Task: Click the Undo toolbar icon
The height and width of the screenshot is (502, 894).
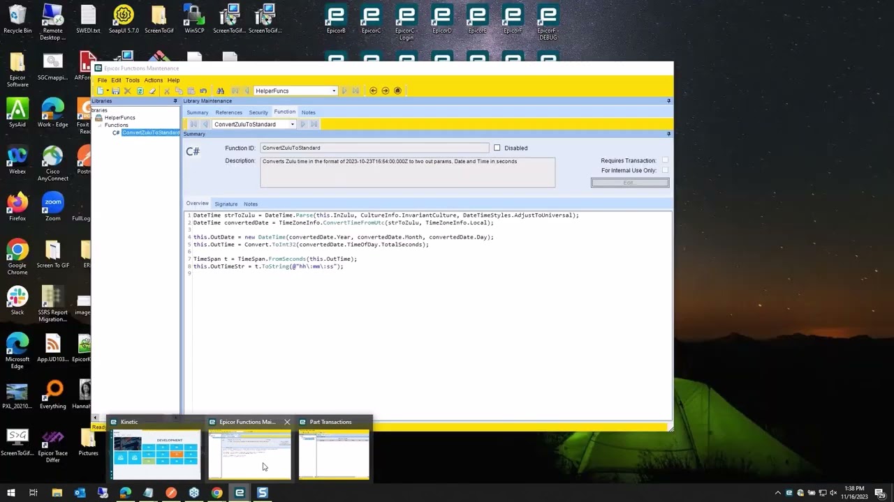Action: (x=203, y=91)
